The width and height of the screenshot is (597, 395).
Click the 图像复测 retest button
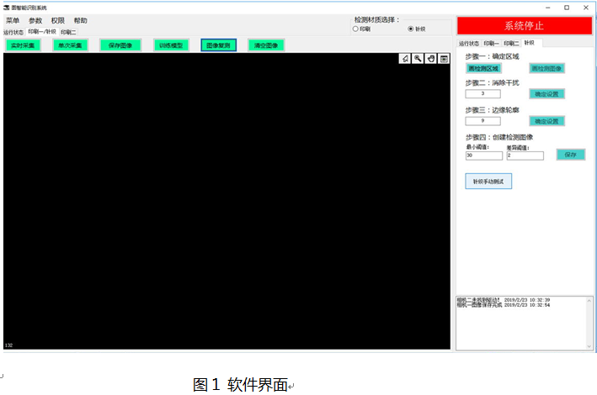219,45
